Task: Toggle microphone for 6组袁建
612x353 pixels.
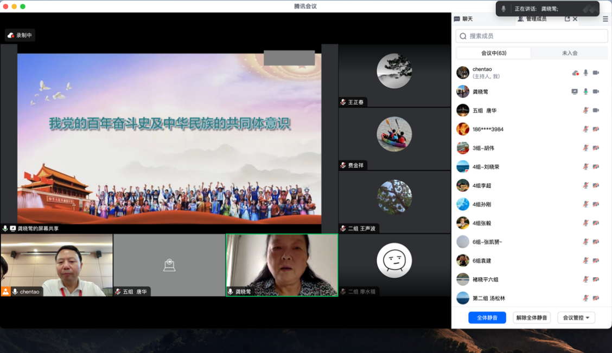Action: (585, 260)
